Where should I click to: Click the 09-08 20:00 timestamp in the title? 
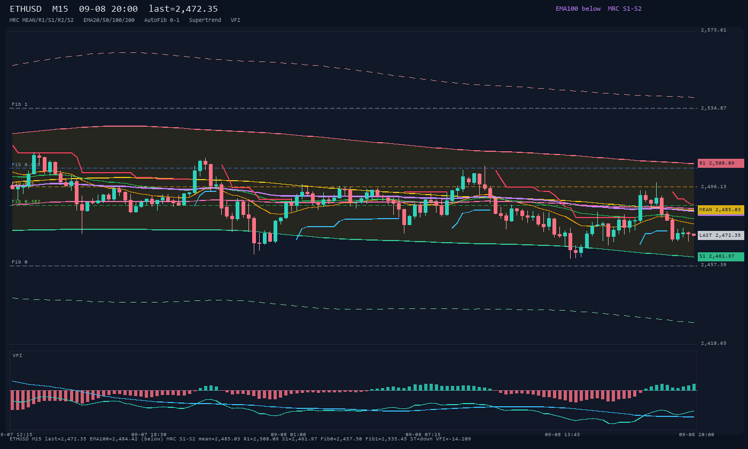coord(108,9)
